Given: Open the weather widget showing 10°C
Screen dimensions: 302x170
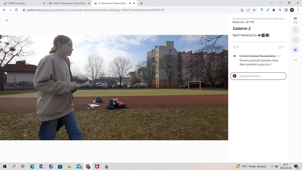Looking at the screenshot, I should (251, 166).
